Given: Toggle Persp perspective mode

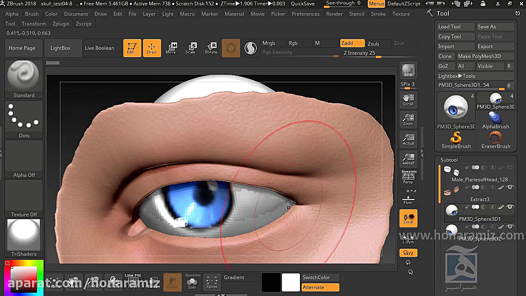Looking at the screenshot, I should [x=408, y=178].
